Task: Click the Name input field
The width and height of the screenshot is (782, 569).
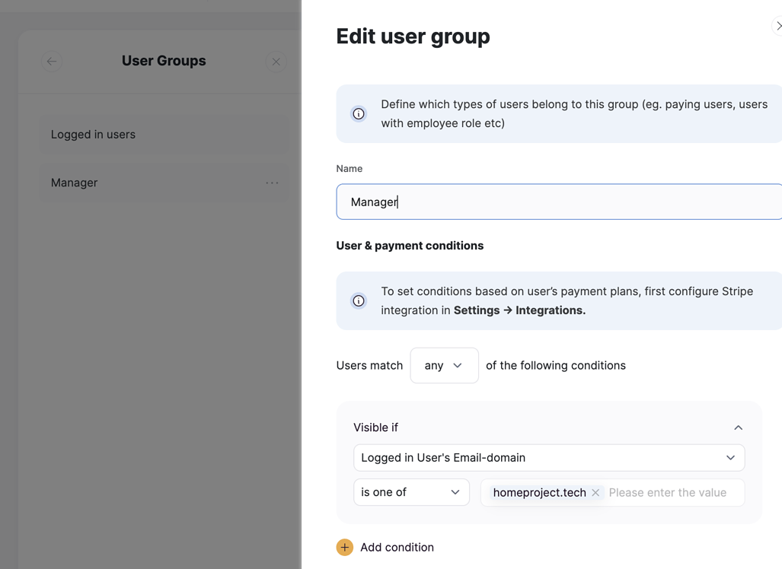Action: coord(533,202)
